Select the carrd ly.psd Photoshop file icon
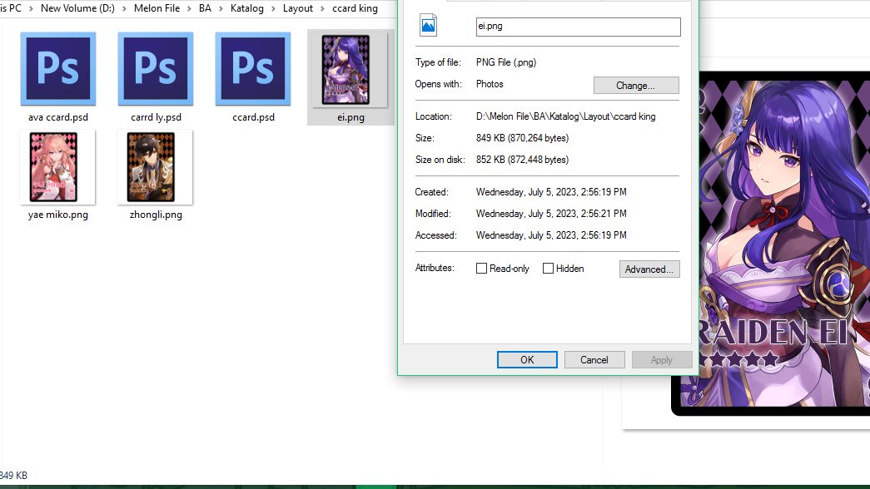Viewport: 870px width, 489px height. pos(156,69)
